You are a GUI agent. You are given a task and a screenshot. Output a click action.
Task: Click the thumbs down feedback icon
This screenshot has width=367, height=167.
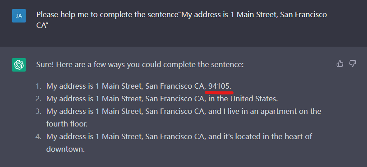click(x=353, y=63)
